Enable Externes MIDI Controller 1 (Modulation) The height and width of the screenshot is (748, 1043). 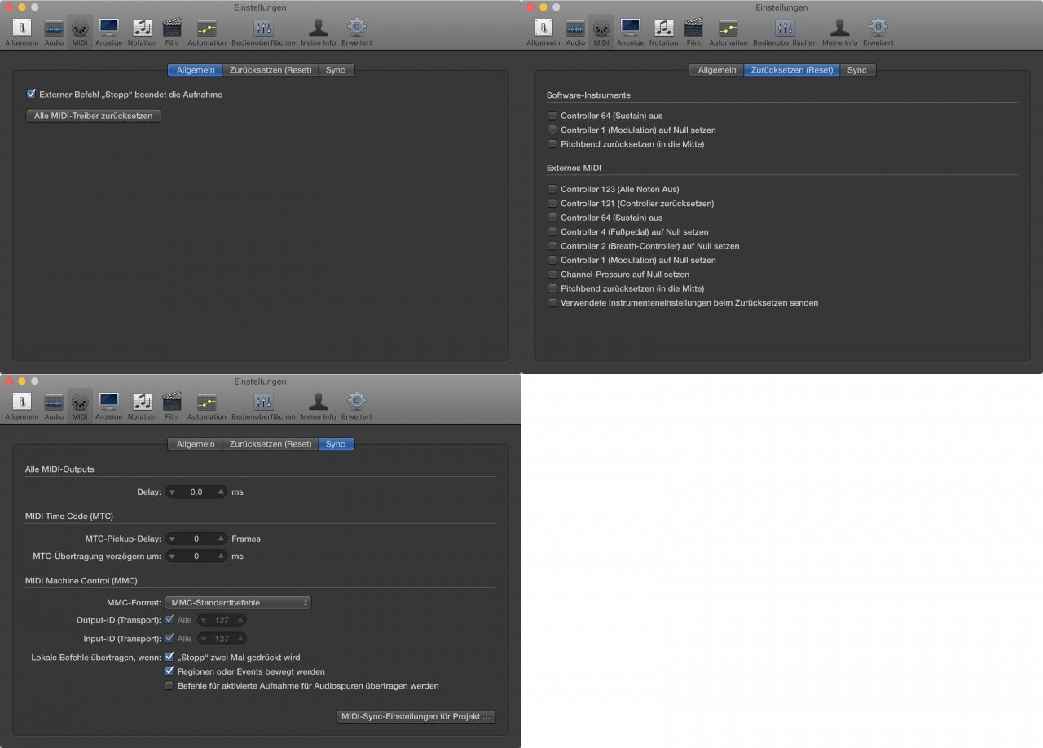(x=552, y=261)
